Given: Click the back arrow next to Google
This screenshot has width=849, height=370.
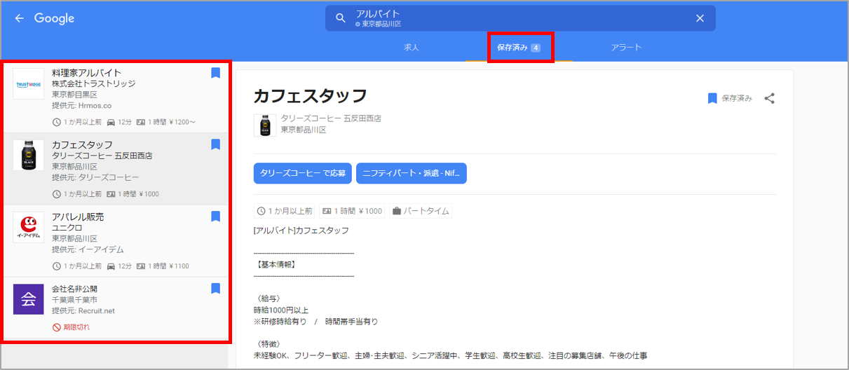Looking at the screenshot, I should [x=20, y=18].
